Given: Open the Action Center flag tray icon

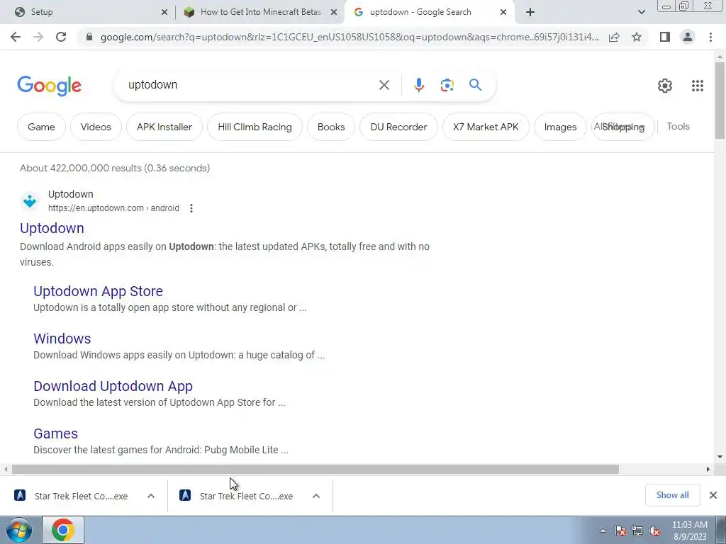Looking at the screenshot, I should coord(620,531).
